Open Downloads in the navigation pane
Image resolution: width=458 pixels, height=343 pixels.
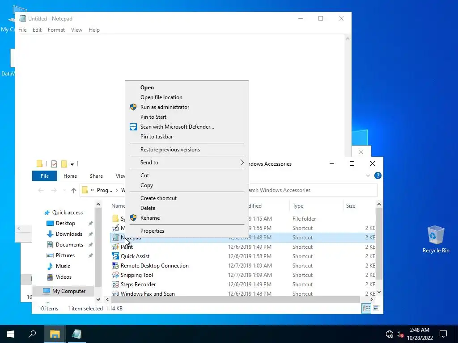[69, 234]
